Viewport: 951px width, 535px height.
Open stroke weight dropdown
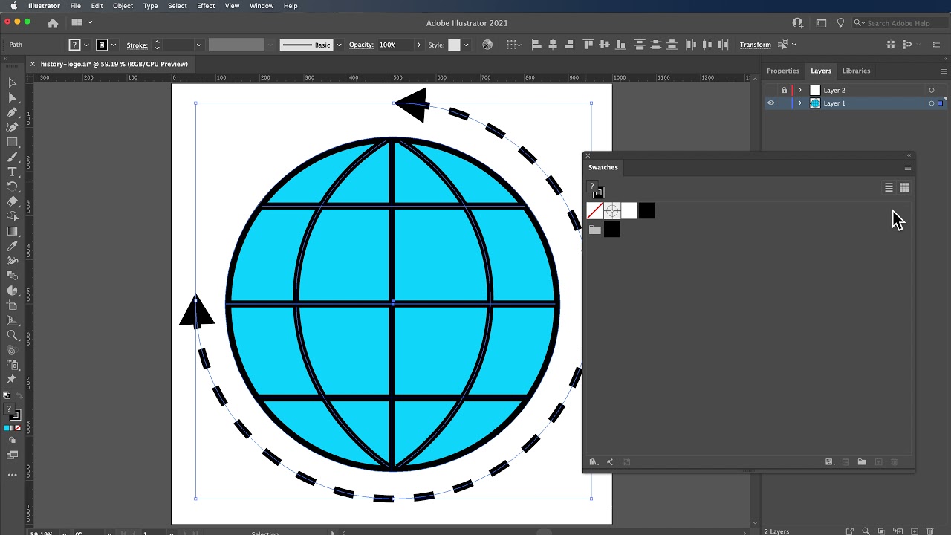click(x=198, y=45)
